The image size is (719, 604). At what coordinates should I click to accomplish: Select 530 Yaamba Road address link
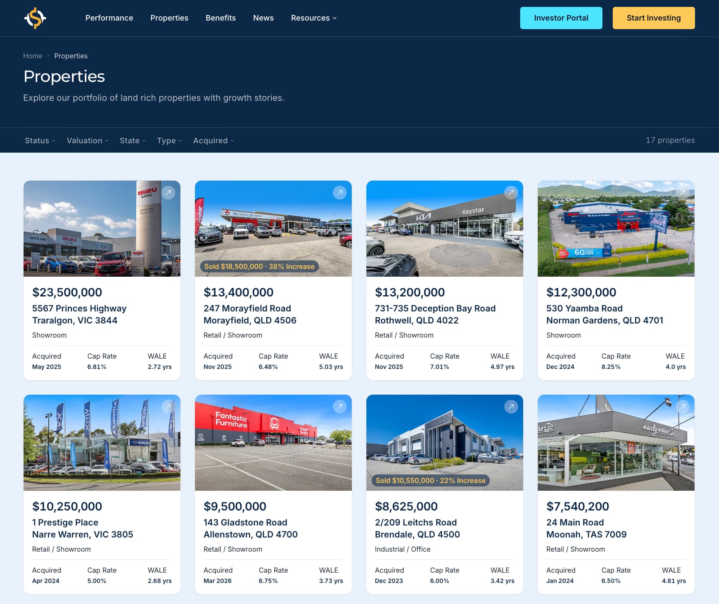pyautogui.click(x=605, y=314)
